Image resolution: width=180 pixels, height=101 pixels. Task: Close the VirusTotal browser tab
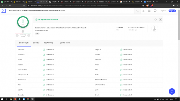point(47,2)
